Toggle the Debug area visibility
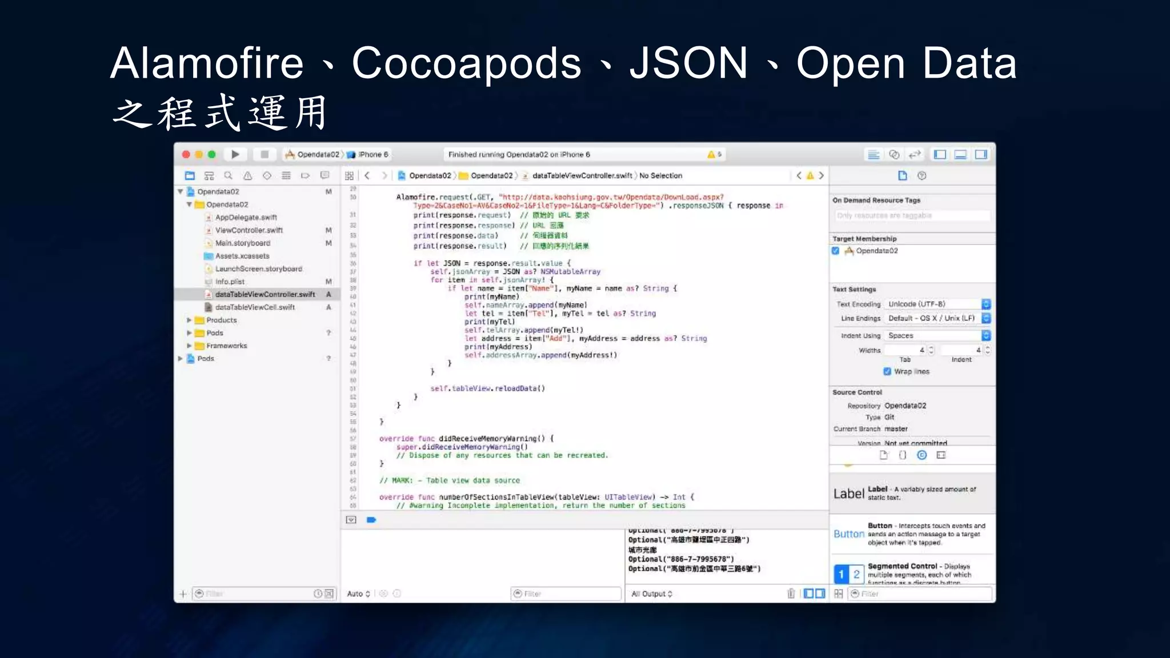Image resolution: width=1170 pixels, height=658 pixels. click(x=960, y=154)
